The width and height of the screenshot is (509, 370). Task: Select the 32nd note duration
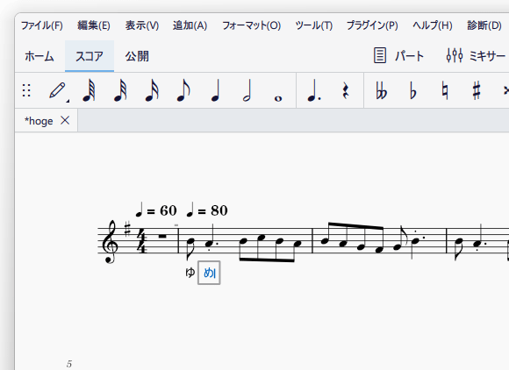(x=120, y=91)
